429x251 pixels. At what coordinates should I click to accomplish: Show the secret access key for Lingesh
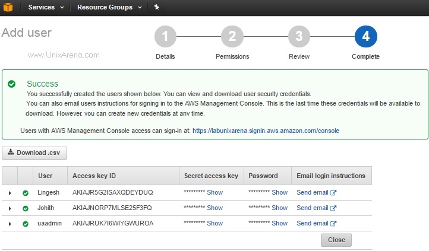pos(214,192)
